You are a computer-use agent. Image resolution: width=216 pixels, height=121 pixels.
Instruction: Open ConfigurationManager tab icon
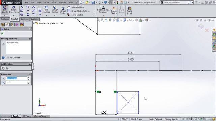(x=12, y=25)
